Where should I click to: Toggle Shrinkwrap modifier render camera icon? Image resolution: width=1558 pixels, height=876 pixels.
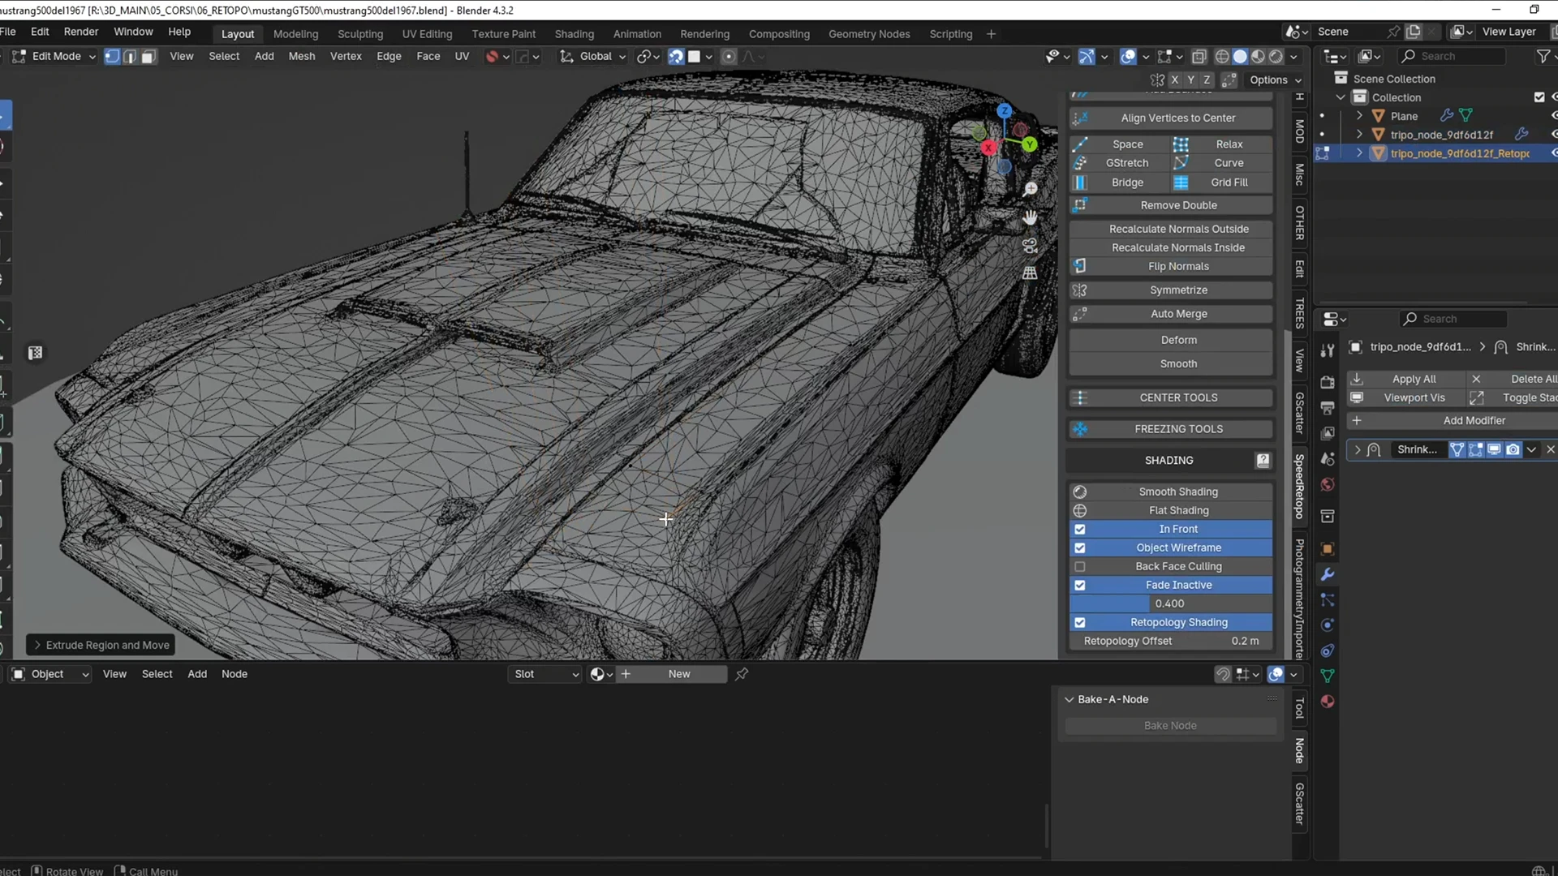1513,449
